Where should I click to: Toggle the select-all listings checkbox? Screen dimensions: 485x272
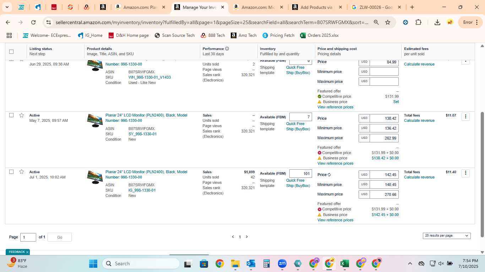click(x=11, y=51)
